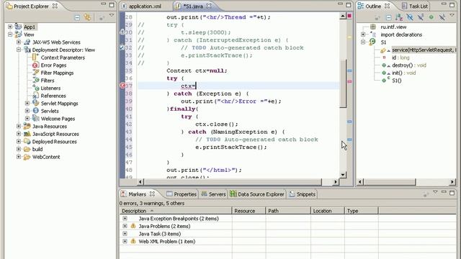461x259 pixels.
Task: Click the warning icon on Java Problems row
Action: (133, 226)
